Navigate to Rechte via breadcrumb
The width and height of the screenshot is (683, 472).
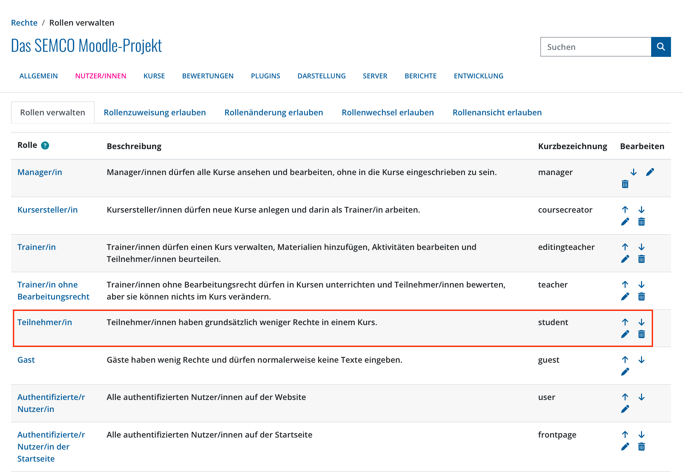click(x=24, y=22)
